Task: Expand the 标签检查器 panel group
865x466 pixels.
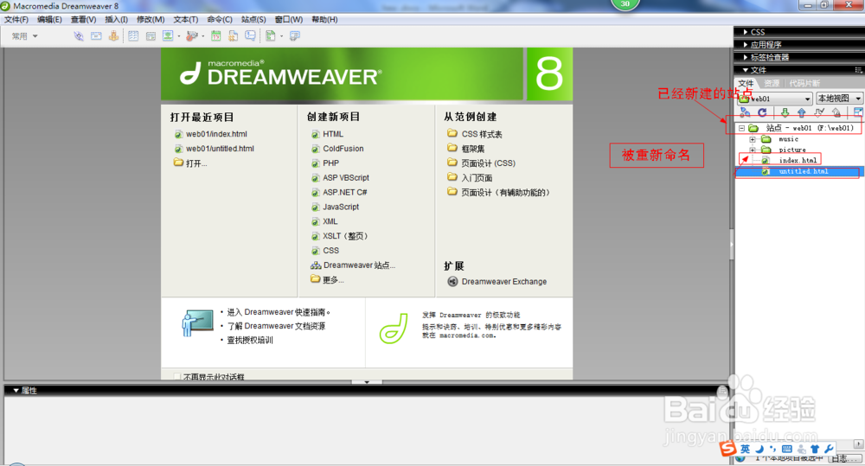Action: click(746, 57)
